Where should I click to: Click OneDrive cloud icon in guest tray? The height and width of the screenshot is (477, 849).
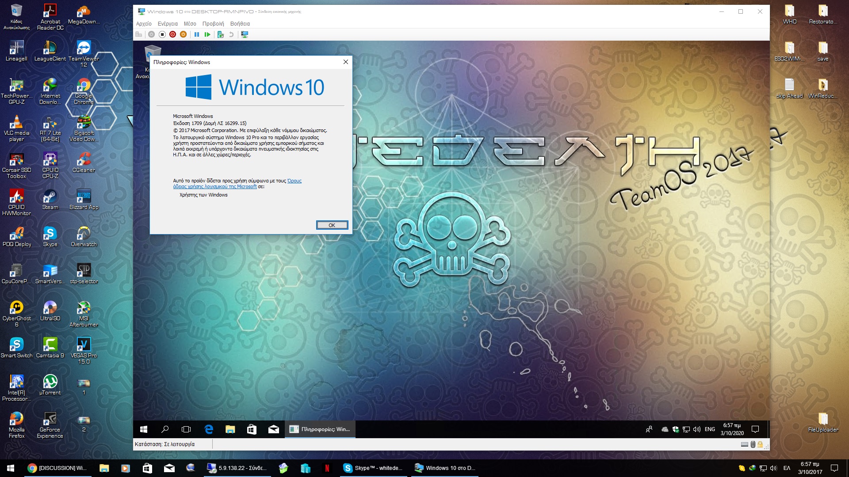click(665, 429)
